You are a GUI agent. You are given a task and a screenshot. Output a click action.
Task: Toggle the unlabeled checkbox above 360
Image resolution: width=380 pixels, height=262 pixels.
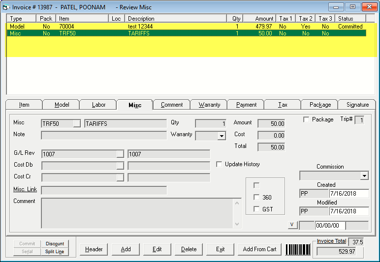point(256,185)
